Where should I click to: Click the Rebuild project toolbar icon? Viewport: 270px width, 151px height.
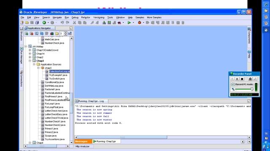pyautogui.click(x=109, y=23)
